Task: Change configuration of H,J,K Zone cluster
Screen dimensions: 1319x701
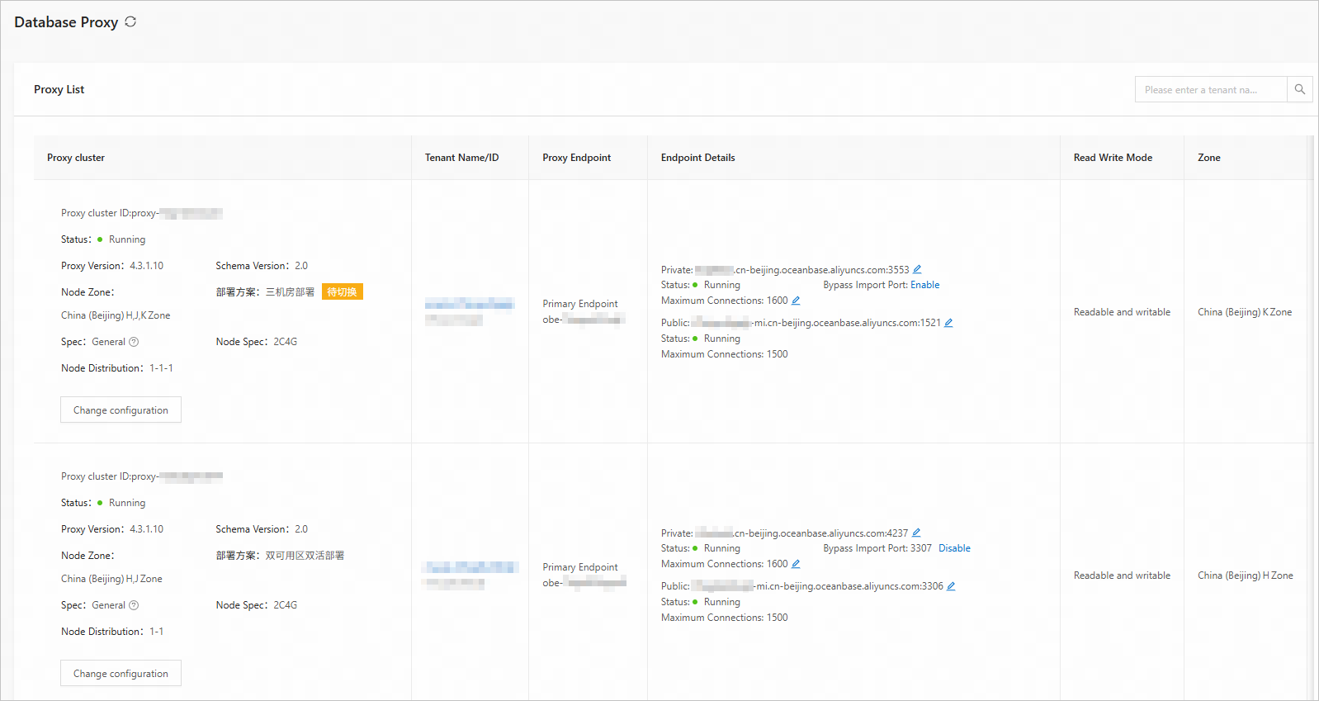Action: point(121,410)
